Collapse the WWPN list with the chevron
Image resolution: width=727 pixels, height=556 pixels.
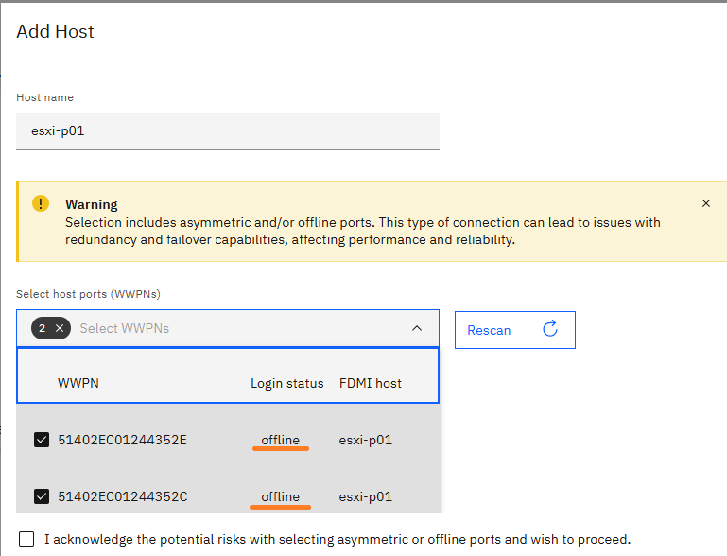pyautogui.click(x=417, y=328)
